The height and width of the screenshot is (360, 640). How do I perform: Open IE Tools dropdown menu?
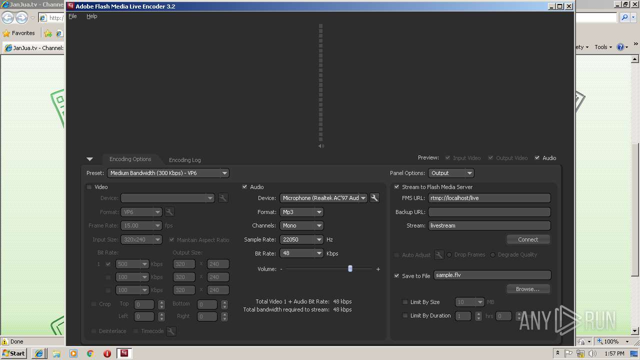coord(603,47)
